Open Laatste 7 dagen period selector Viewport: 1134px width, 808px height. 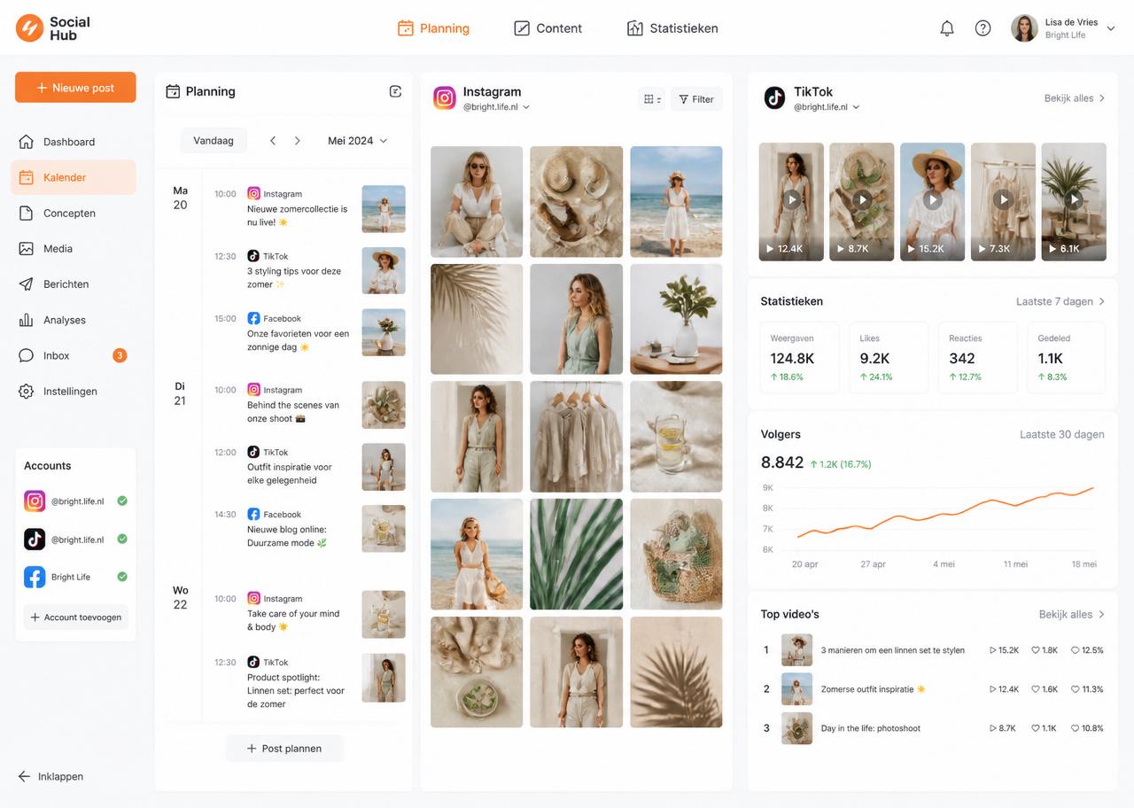1060,301
